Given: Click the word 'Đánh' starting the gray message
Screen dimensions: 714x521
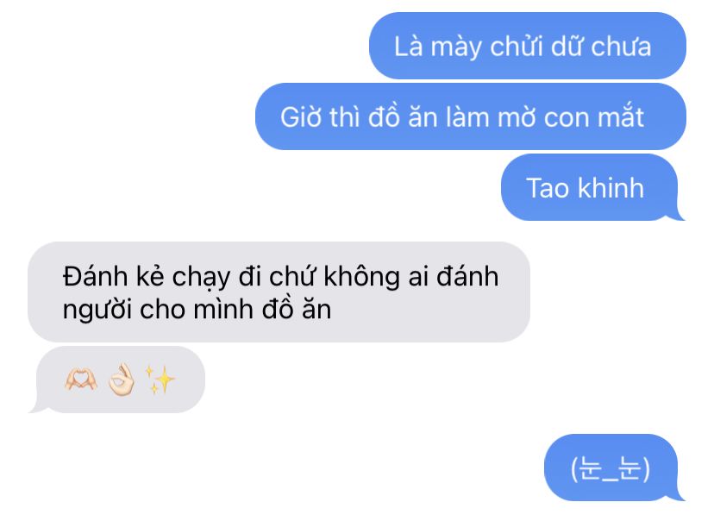Looking at the screenshot, I should 95,276.
